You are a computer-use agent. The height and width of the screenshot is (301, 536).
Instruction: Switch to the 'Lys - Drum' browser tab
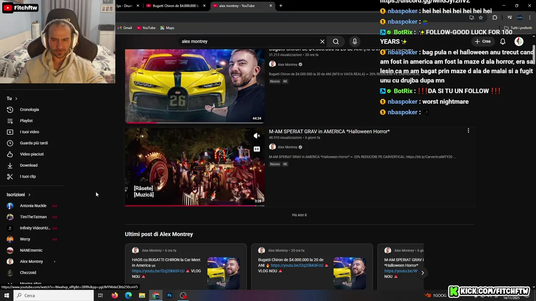124,6
